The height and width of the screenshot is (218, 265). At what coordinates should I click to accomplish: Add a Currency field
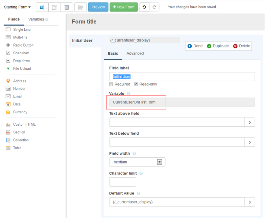(17, 112)
